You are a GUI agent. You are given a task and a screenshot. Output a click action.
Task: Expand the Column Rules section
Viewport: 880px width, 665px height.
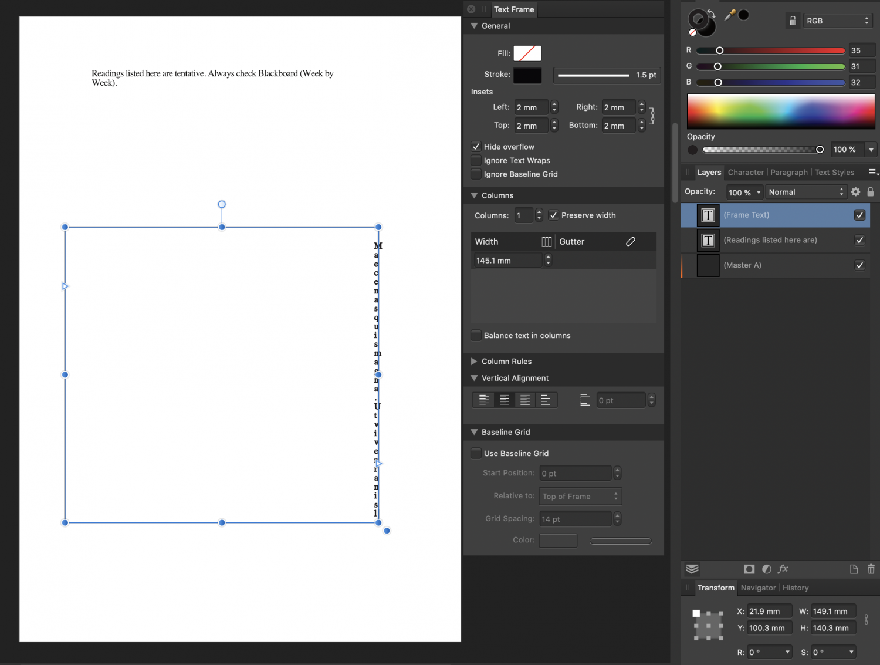(x=474, y=362)
